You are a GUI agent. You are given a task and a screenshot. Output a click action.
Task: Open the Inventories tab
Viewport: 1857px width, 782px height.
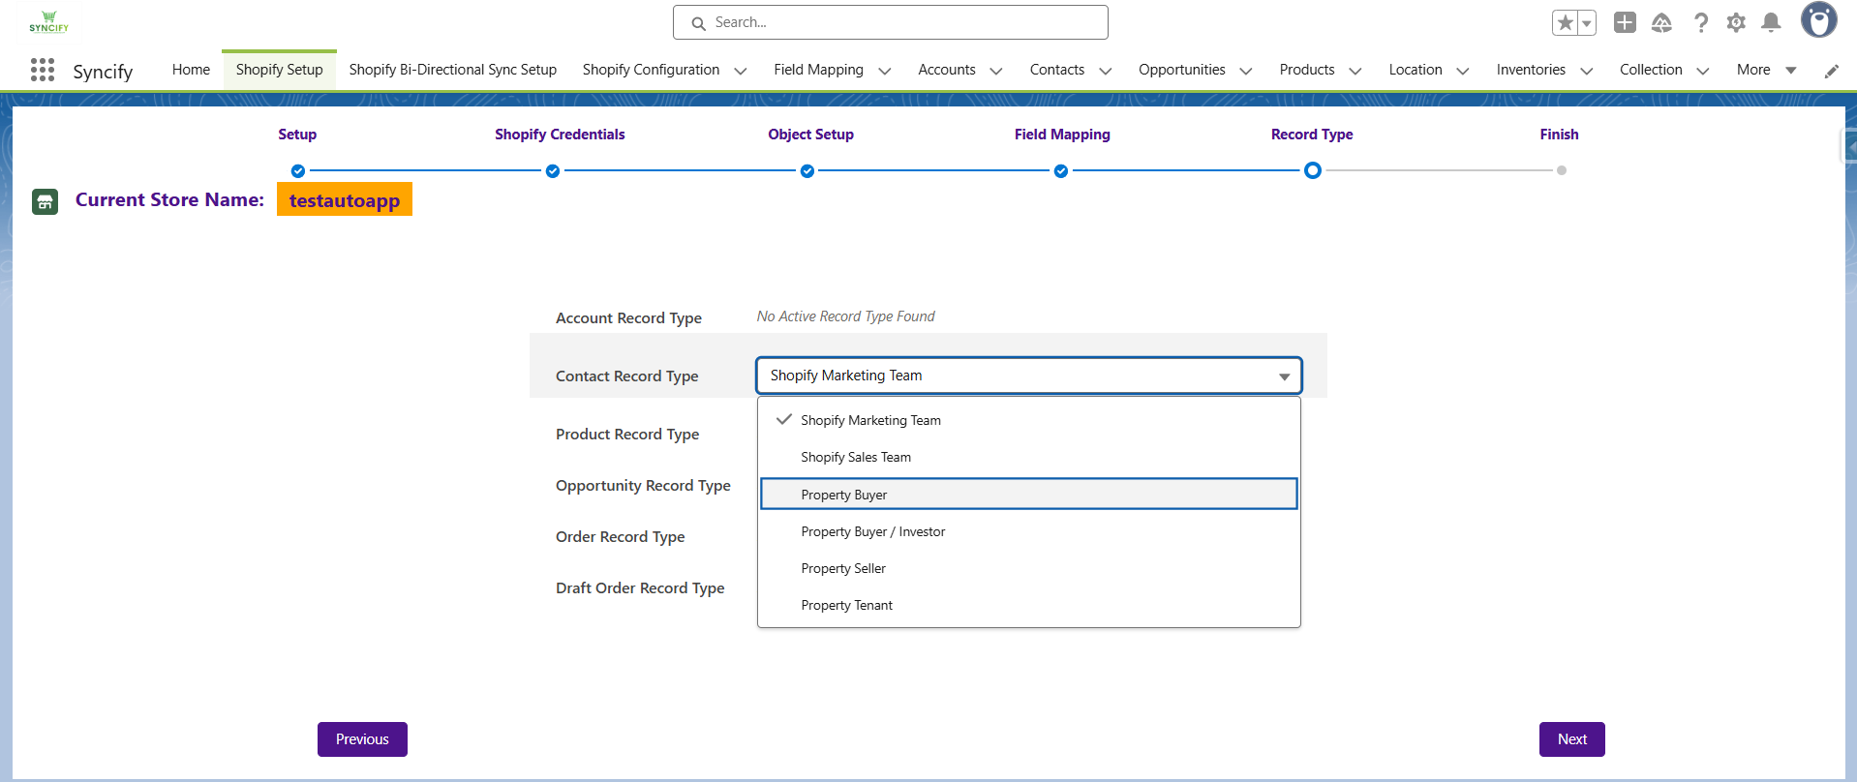[1530, 70]
